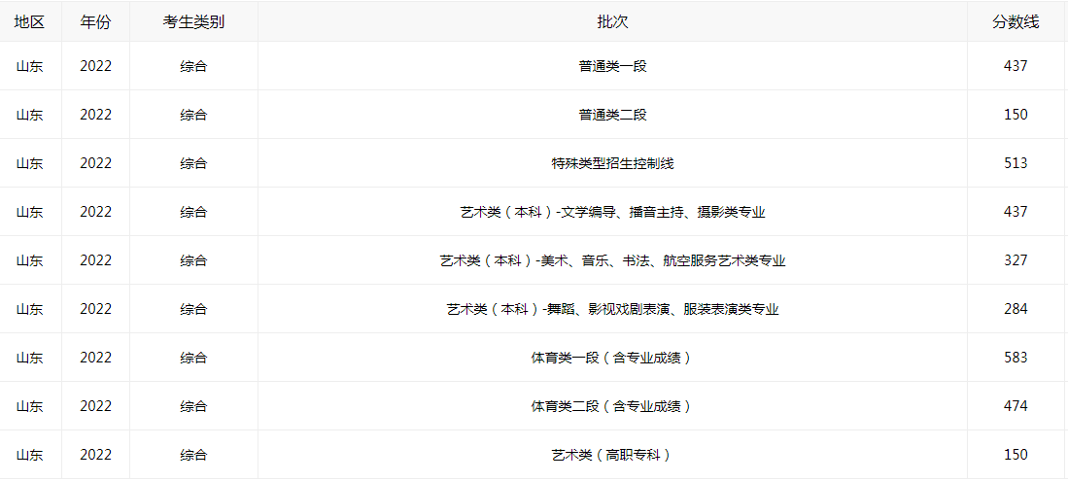Click 山东 in the 普通类一段 row
Image resolution: width=1068 pixels, height=481 pixels.
(x=29, y=66)
